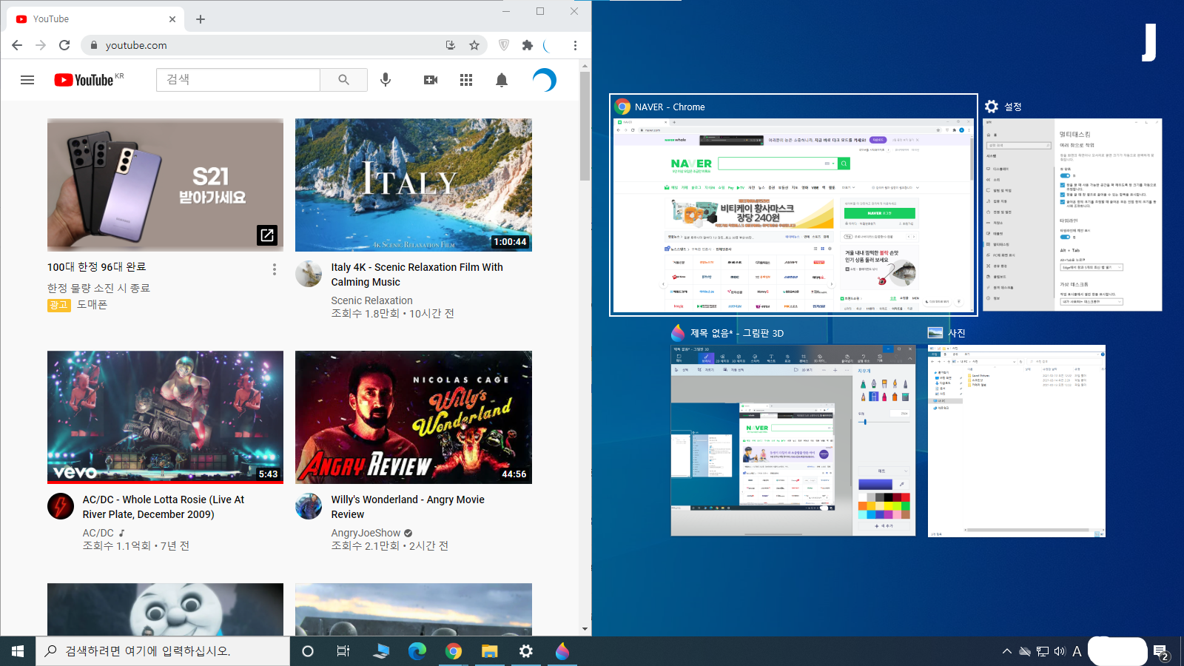This screenshot has height=666, width=1184.
Task: Open the Scenic Relaxation channel link
Action: pyautogui.click(x=371, y=300)
